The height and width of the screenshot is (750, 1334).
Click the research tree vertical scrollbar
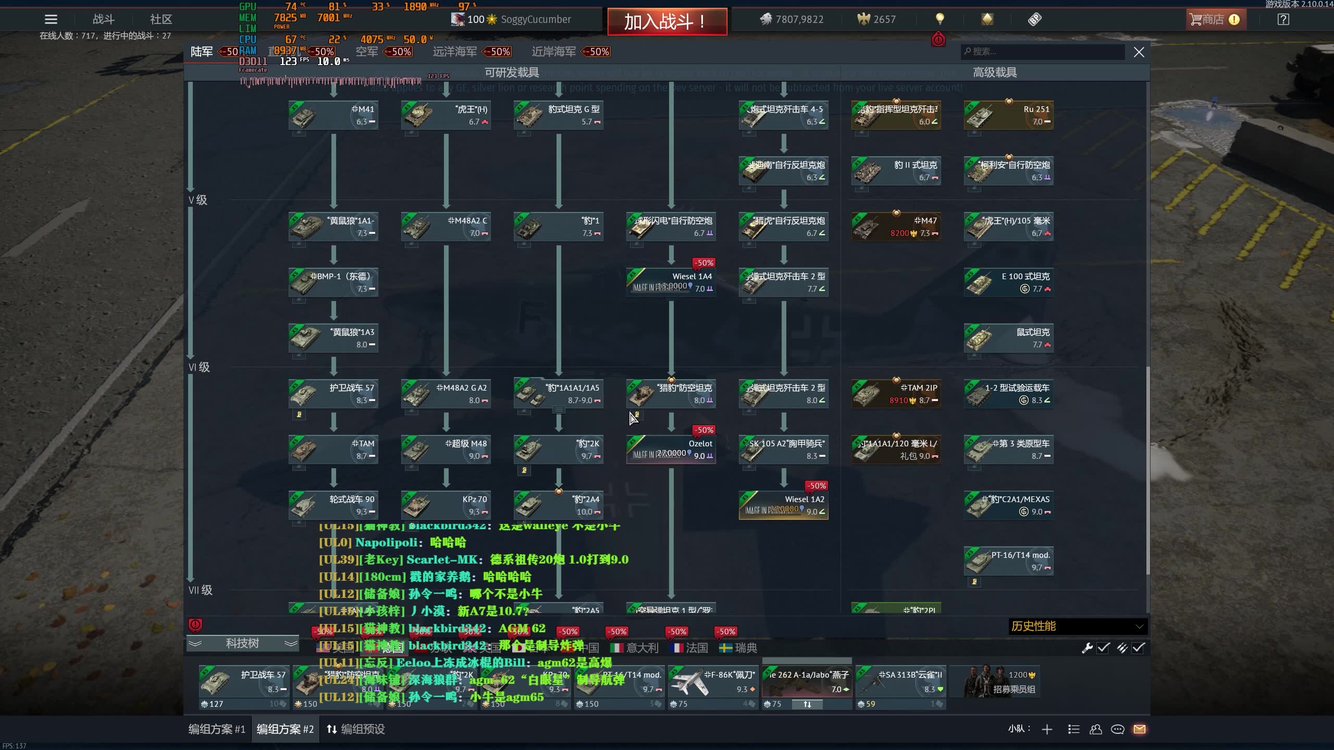coord(1147,470)
